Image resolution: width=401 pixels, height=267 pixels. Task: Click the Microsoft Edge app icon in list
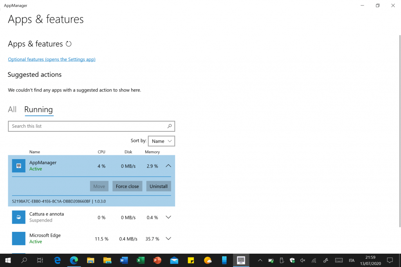(18, 238)
